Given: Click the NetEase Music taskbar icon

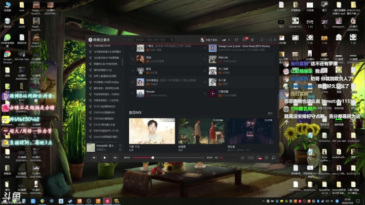Looking at the screenshot, I should pos(107,201).
